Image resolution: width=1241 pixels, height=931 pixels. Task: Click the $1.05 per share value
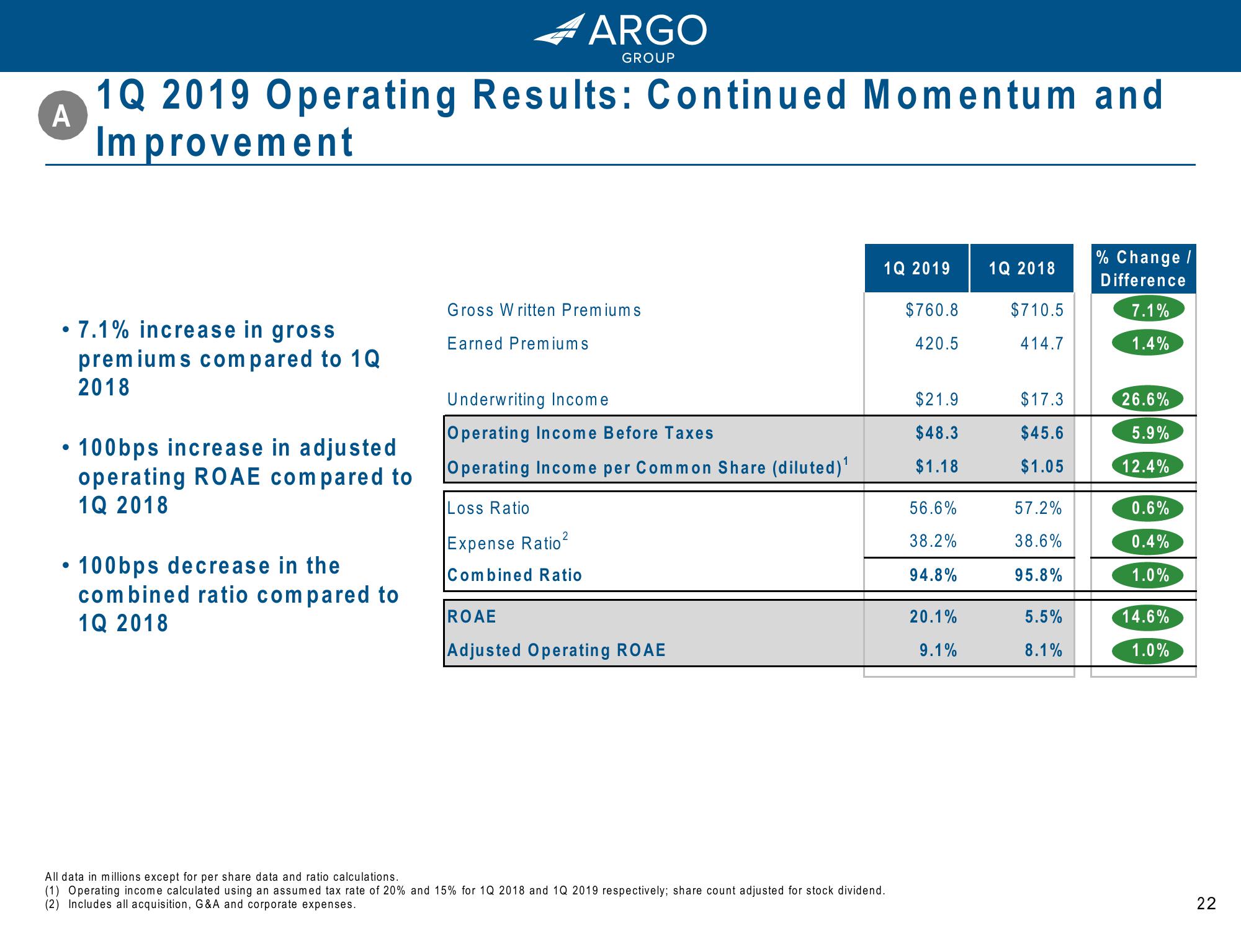[x=1042, y=466]
